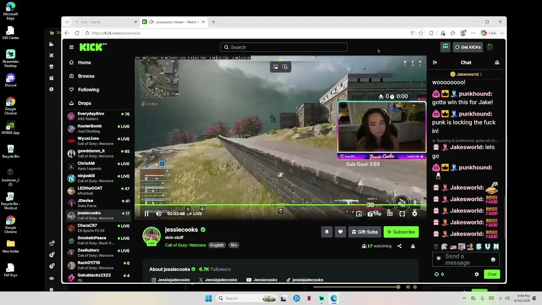Open Windows Start menu

point(208,299)
